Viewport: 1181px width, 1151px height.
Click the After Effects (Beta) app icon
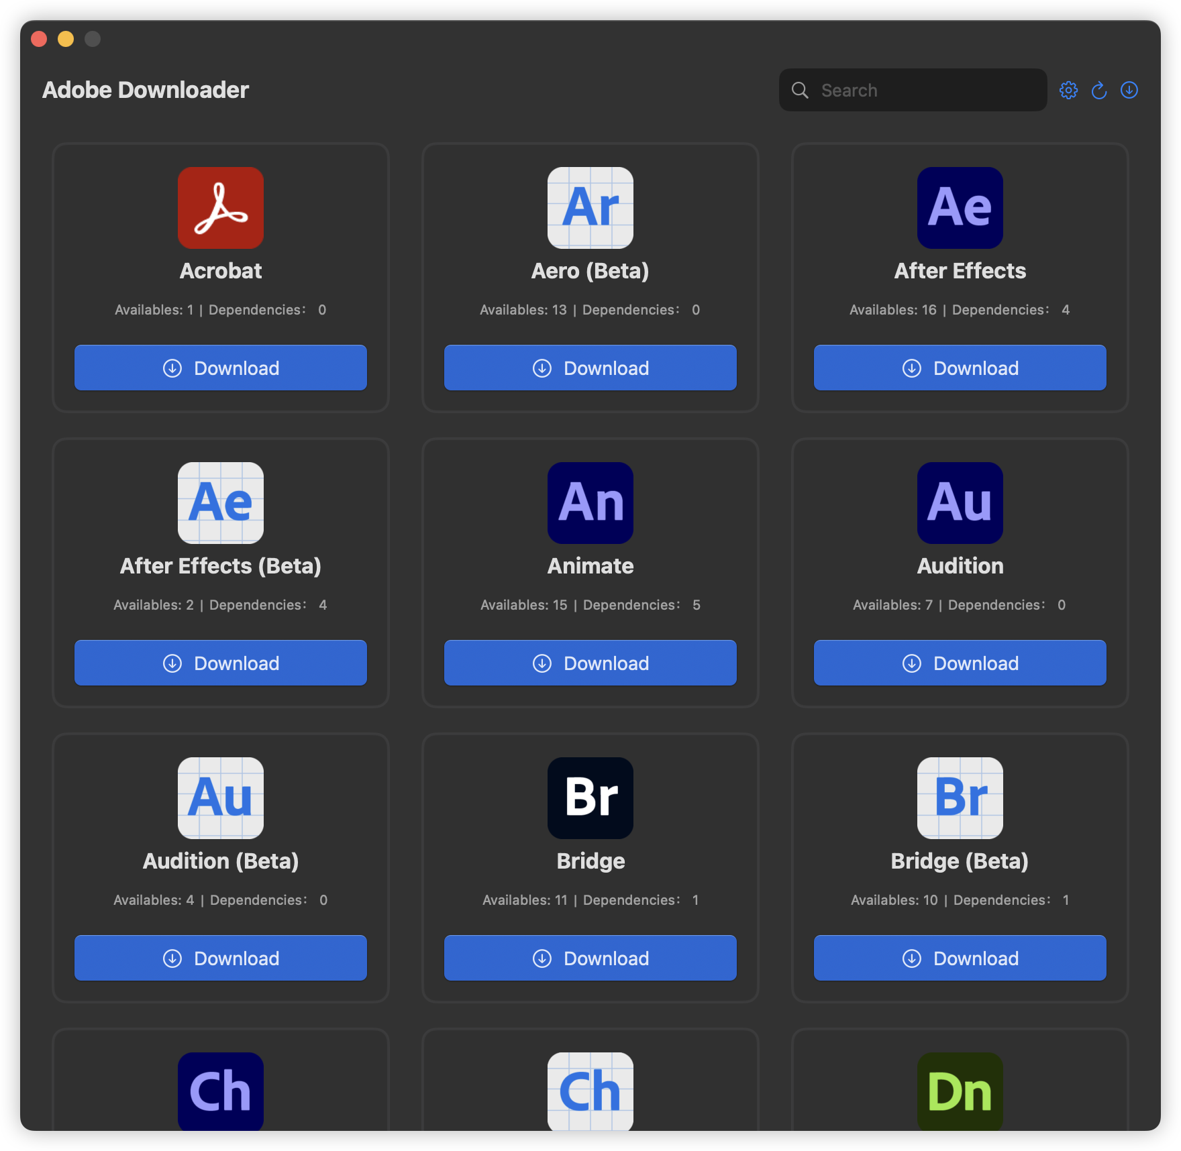tap(221, 503)
